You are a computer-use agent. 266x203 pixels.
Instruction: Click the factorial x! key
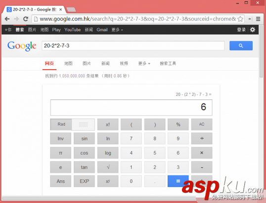click(x=108, y=124)
